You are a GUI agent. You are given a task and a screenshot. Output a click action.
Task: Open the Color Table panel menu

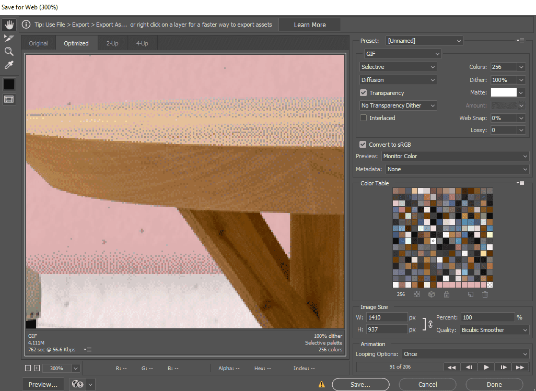tap(520, 183)
